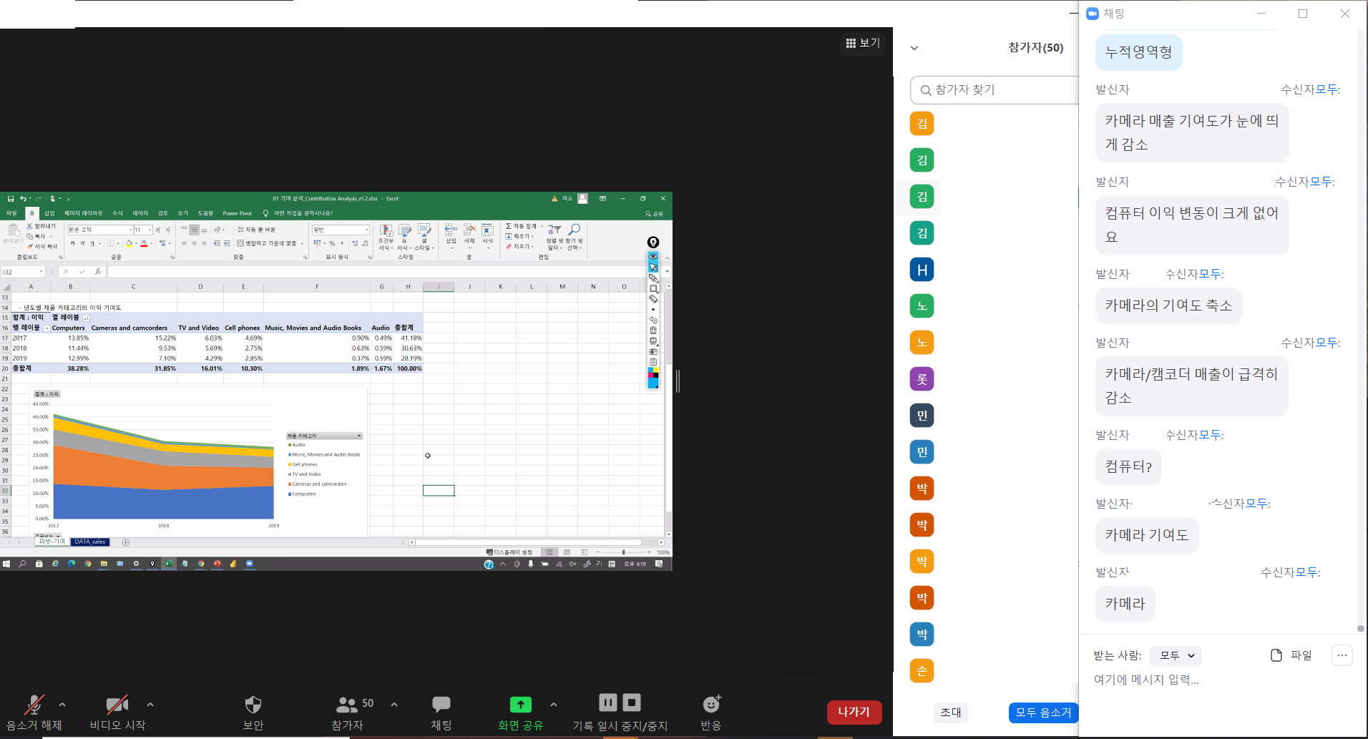Click the Mute All (모두 음소거) button
Image resolution: width=1368 pixels, height=739 pixels.
1042,713
